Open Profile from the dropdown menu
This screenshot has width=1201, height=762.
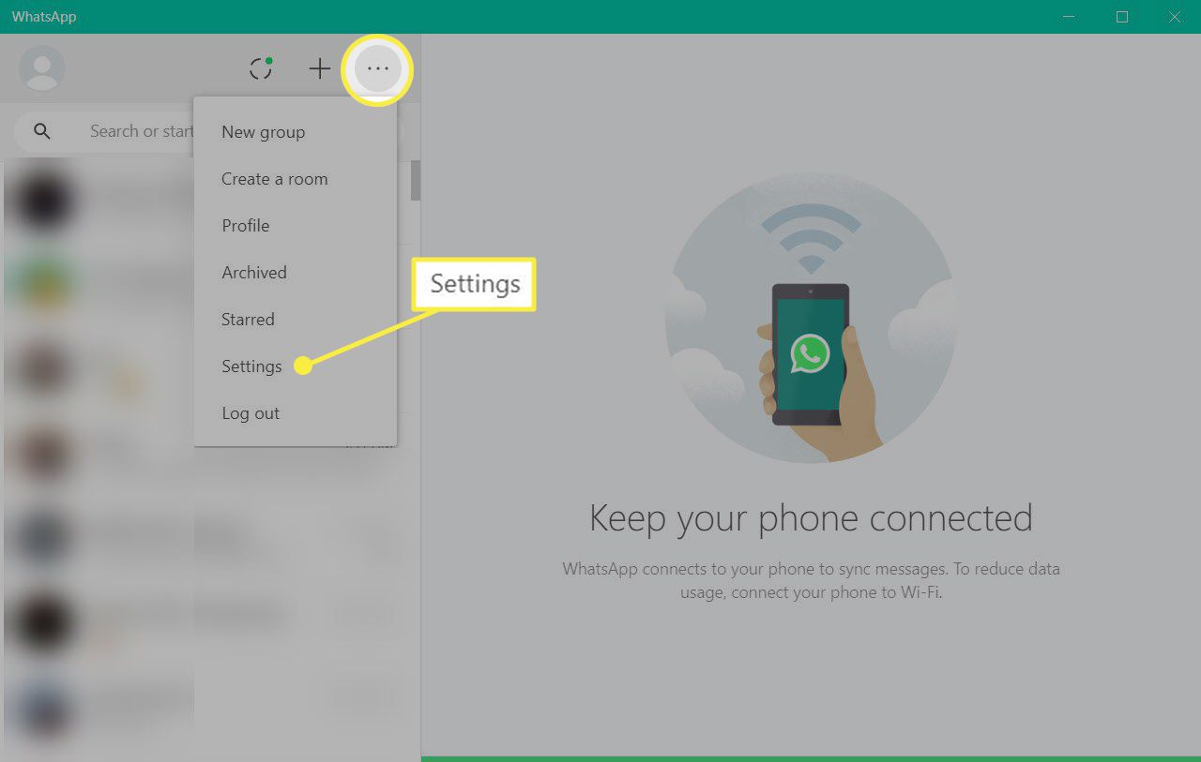tap(245, 226)
